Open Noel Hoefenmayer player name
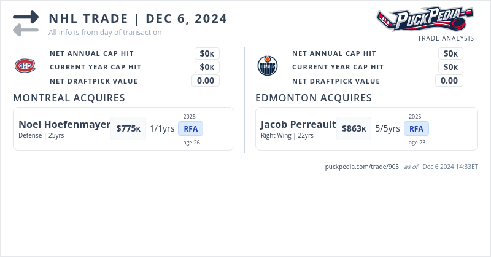This screenshot has height=257, width=491. click(x=64, y=124)
